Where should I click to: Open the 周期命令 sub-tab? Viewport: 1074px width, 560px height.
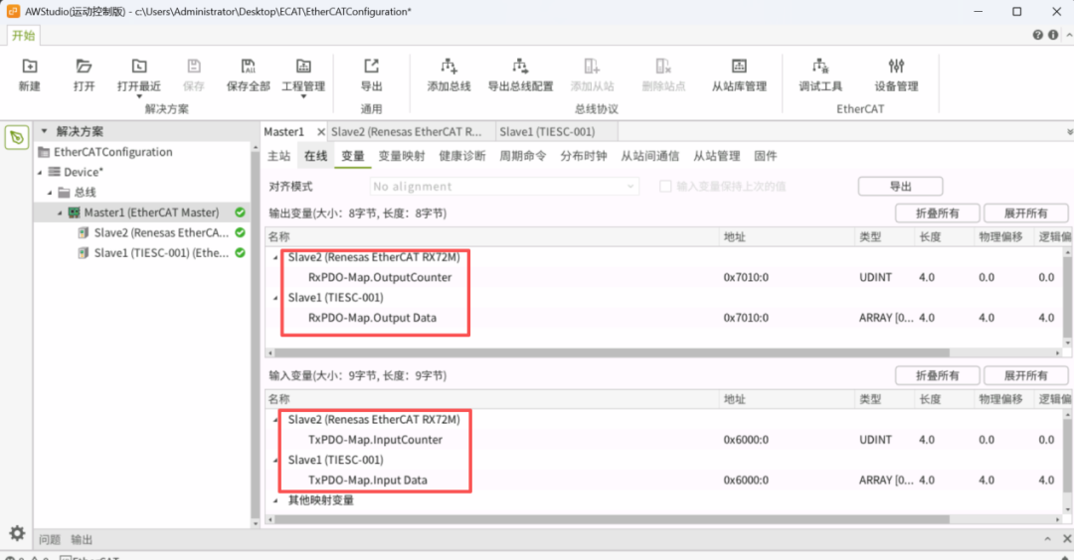pyautogui.click(x=523, y=156)
